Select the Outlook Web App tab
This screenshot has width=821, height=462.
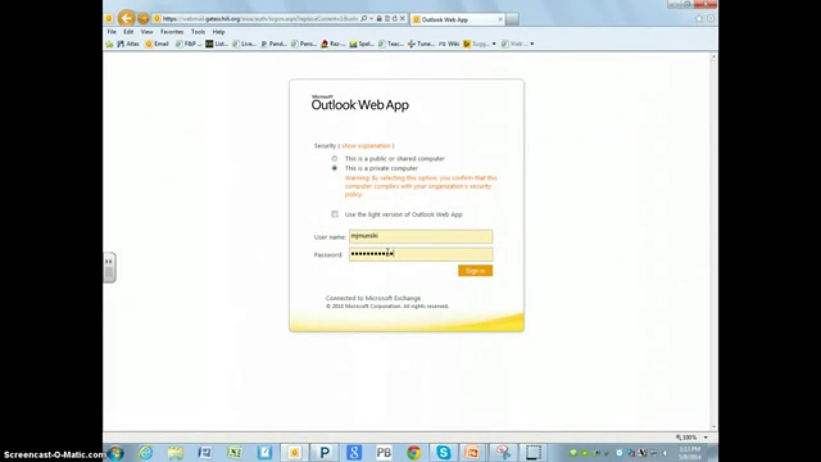pyautogui.click(x=457, y=19)
